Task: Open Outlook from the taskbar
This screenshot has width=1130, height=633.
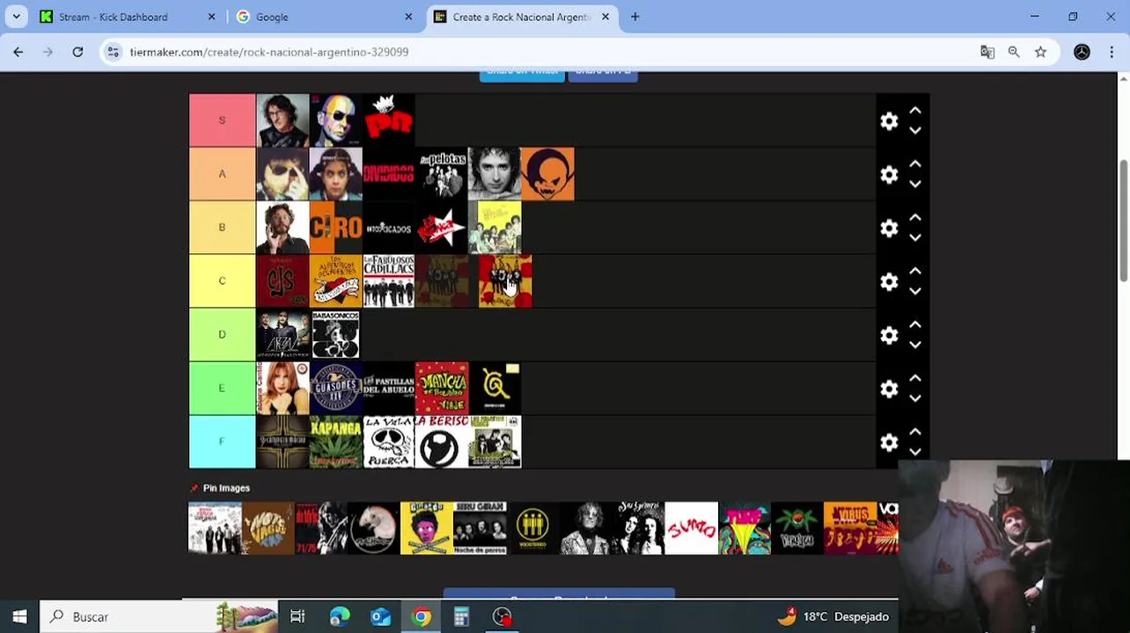Action: coord(380,616)
